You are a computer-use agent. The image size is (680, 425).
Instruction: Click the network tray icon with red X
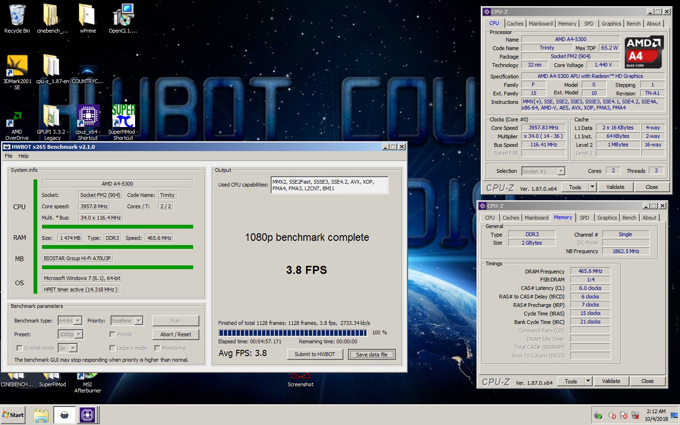636,416
